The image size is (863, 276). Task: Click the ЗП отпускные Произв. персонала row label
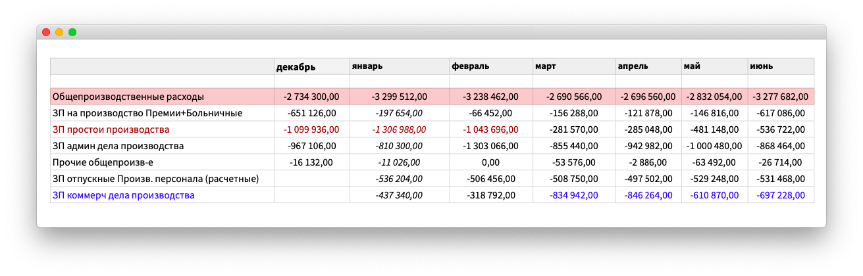[x=155, y=179]
